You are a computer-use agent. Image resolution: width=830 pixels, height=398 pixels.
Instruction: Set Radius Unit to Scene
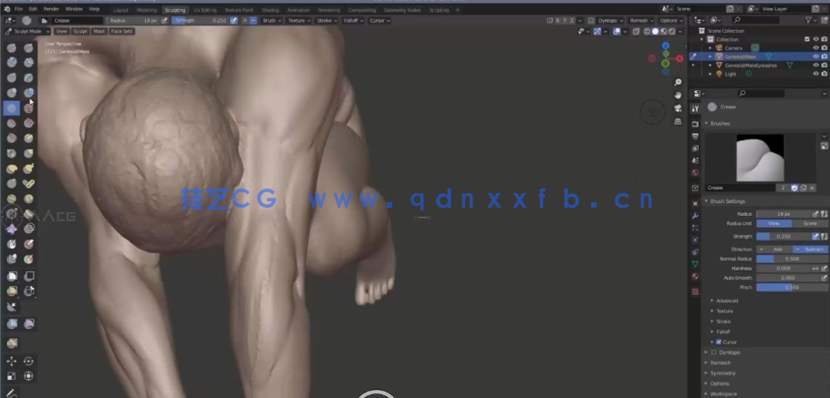810,223
